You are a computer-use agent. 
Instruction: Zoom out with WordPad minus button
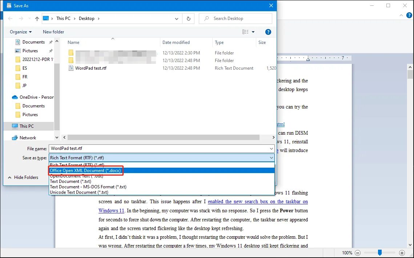(x=358, y=253)
